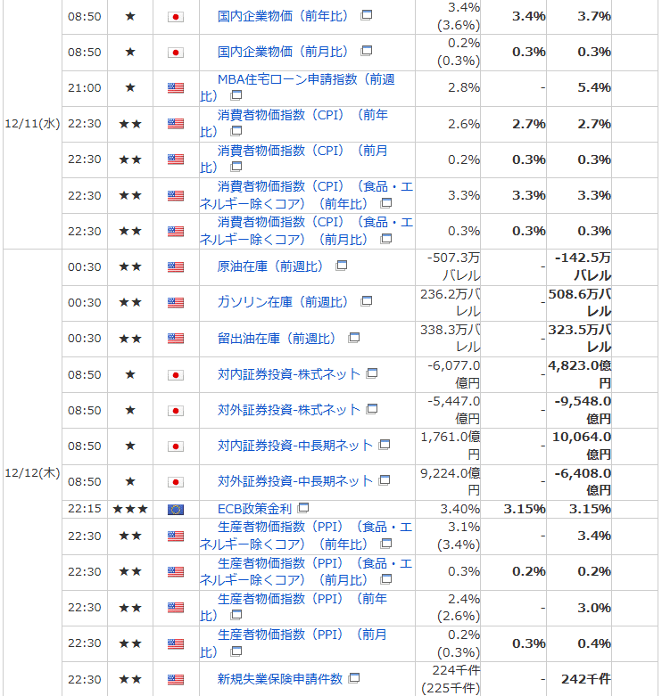Select the 21:00 time cell

85,88
